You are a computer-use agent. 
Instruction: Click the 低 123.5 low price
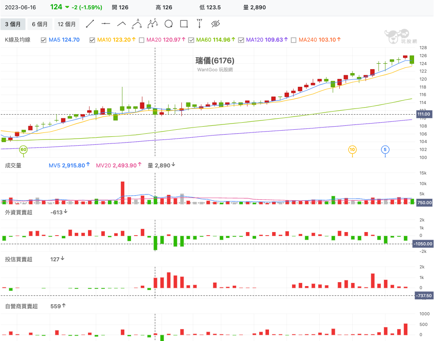pos(210,8)
